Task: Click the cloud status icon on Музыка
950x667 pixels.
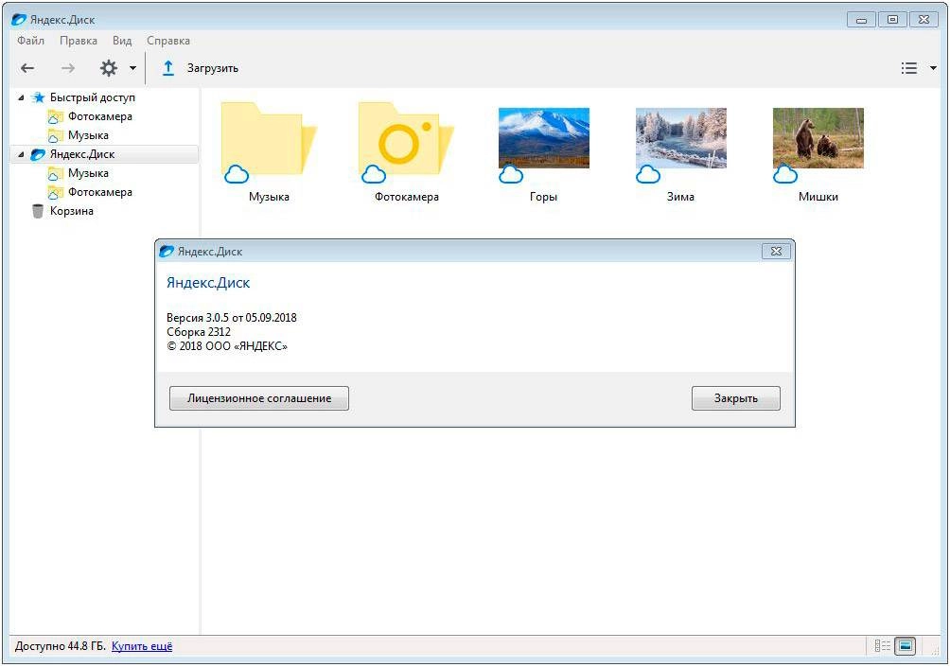Action: (x=237, y=174)
